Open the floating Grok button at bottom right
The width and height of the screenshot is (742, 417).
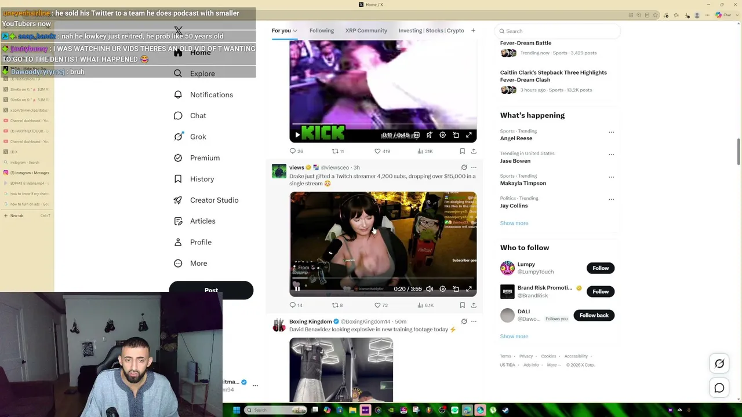719,364
